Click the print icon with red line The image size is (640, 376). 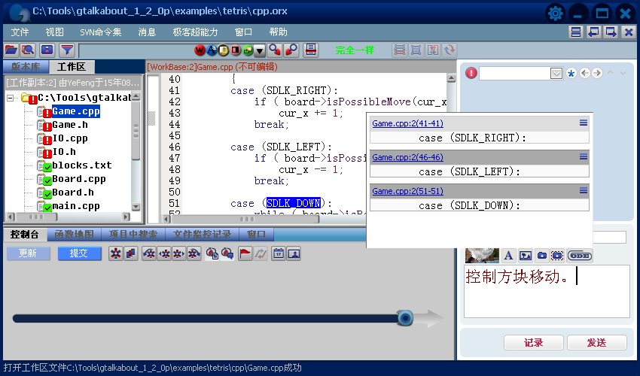[x=311, y=50]
